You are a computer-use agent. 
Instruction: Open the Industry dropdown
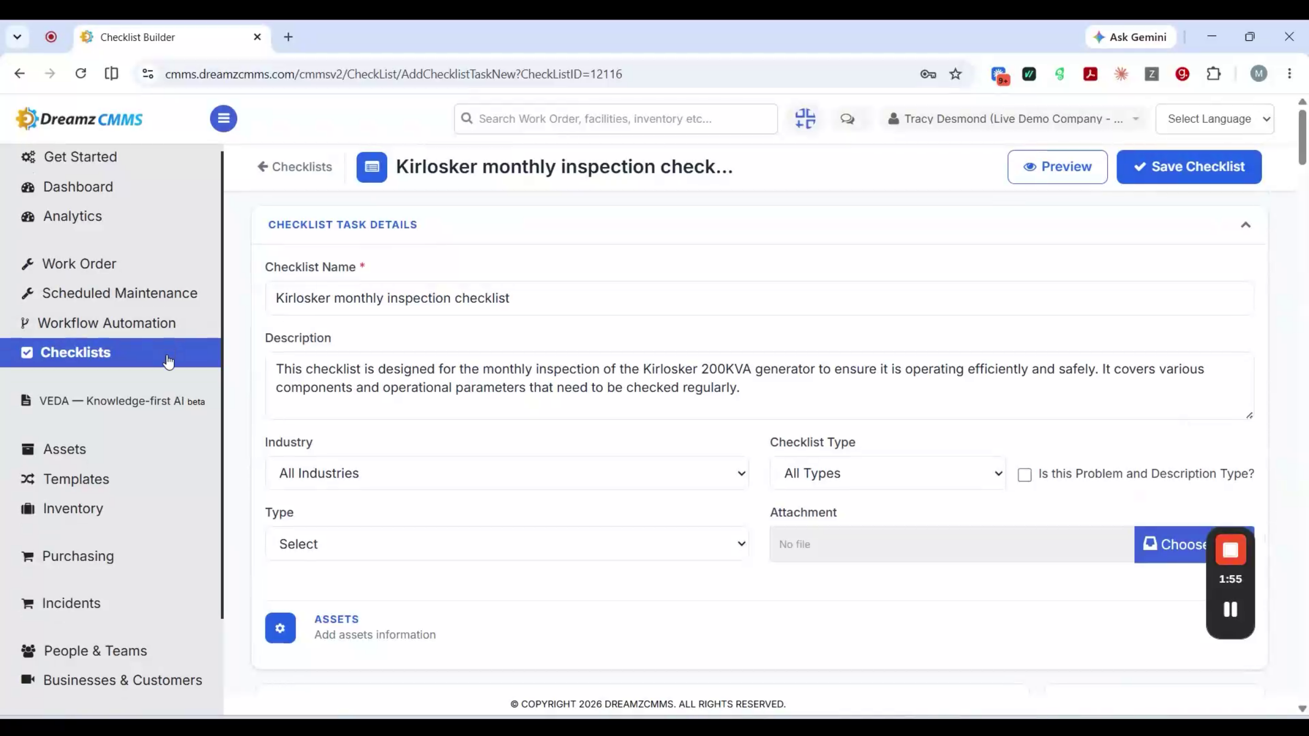point(507,473)
